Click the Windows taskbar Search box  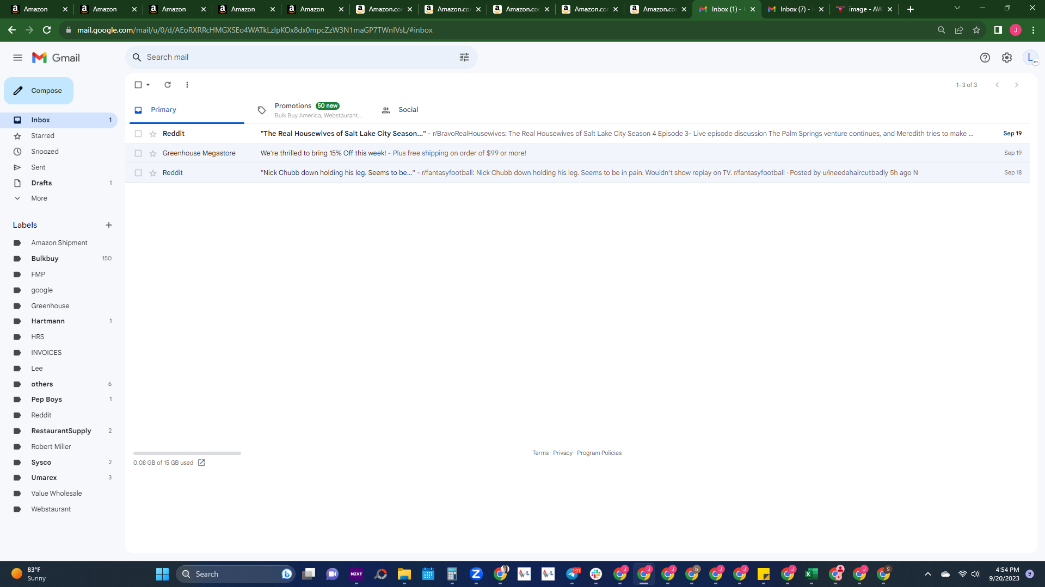click(236, 574)
